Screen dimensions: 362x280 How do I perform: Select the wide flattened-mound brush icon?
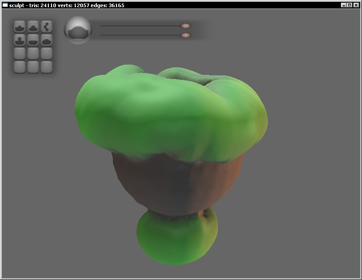click(x=33, y=27)
